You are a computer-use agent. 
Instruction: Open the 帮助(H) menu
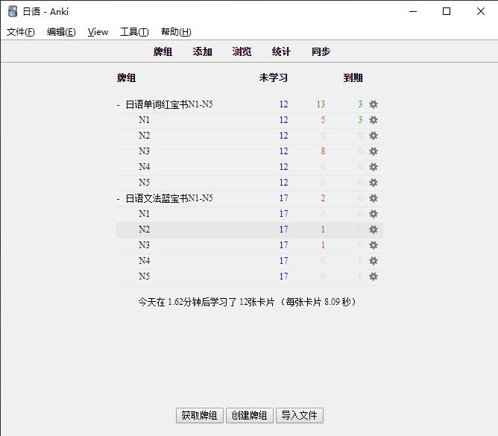[176, 32]
